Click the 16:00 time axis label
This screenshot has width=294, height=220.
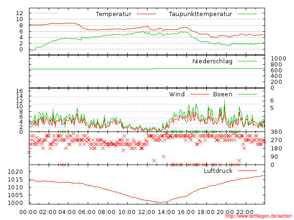click(186, 212)
